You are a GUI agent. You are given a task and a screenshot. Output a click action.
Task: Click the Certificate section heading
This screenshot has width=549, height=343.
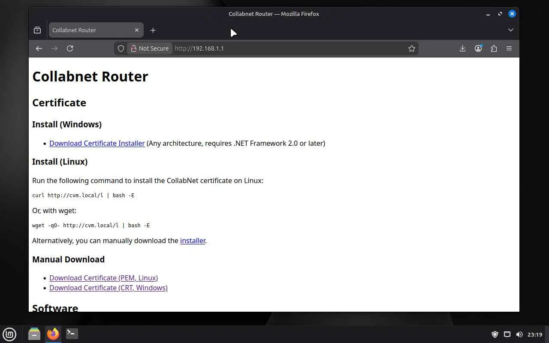pos(59,102)
